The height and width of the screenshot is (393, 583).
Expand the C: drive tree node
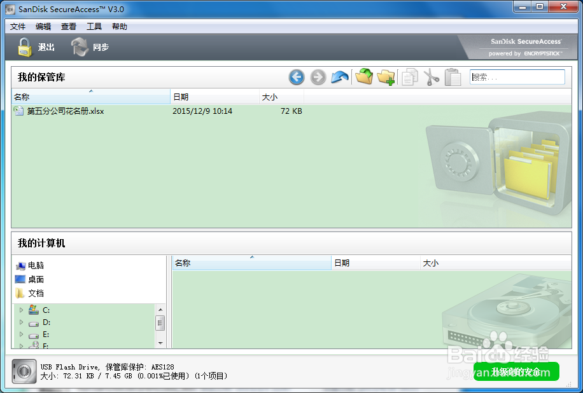(21, 310)
